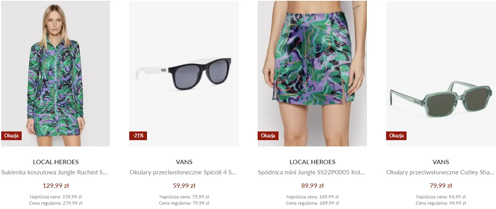This screenshot has width=496, height=209.
Task: Open Sukienka koszulowa Jungle Ruched product link
Action: click(54, 172)
